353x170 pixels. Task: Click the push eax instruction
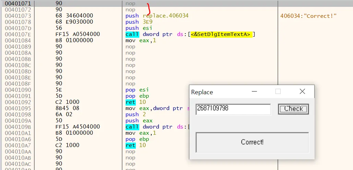tap(139, 121)
